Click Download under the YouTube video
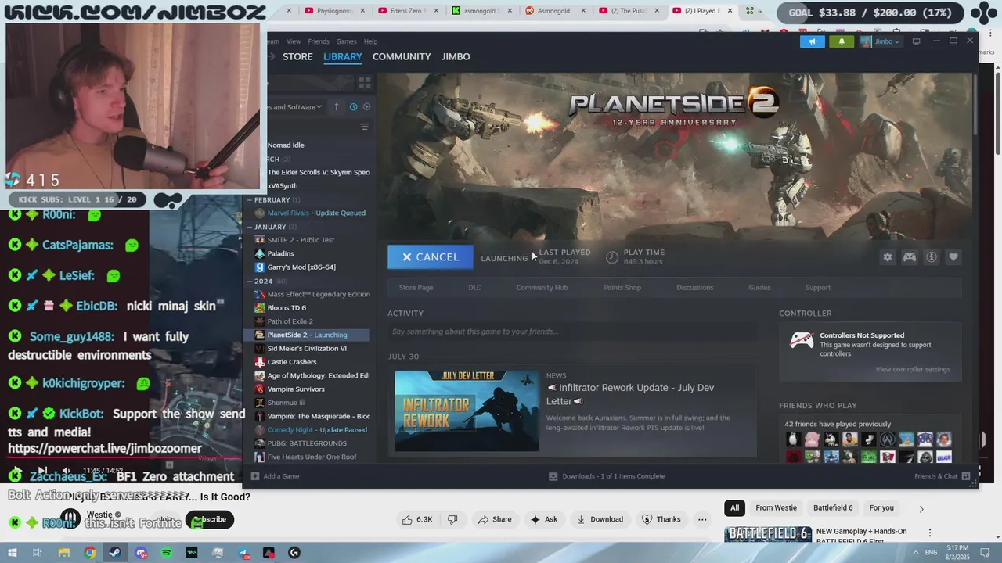Image resolution: width=1002 pixels, height=563 pixels. pyautogui.click(x=600, y=519)
